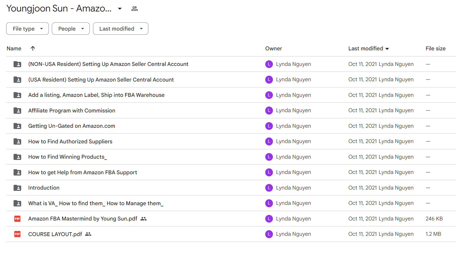Open (NON-USA Resident) Setting Up Amazon Seller folder

point(108,64)
